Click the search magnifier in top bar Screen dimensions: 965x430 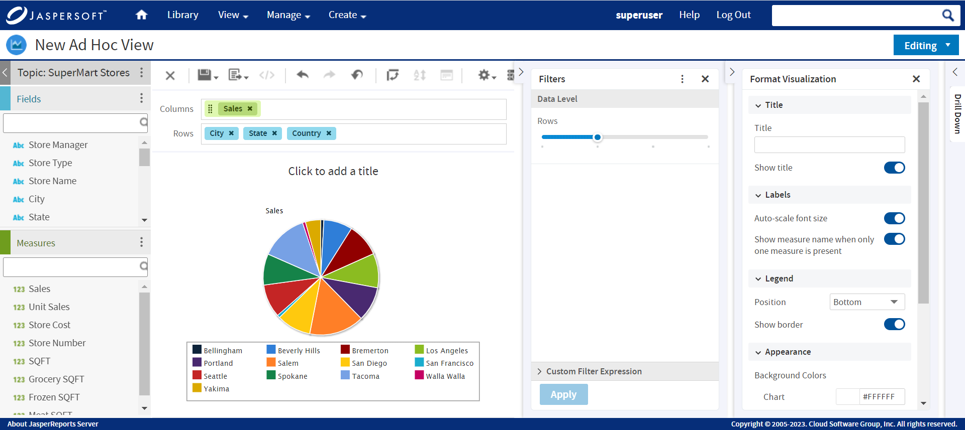tap(947, 16)
